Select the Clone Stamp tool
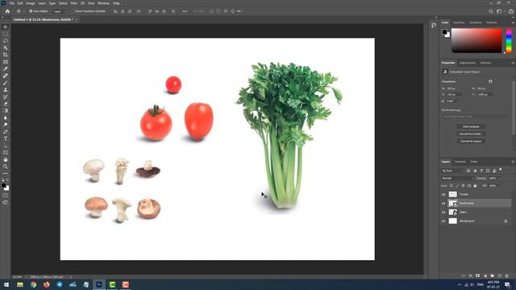The width and height of the screenshot is (516, 290). pyautogui.click(x=6, y=89)
